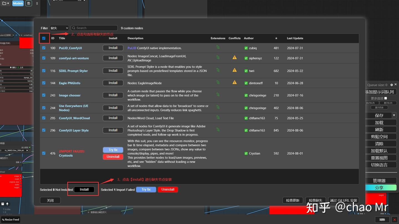Image resolution: width=399 pixels, height=224 pixels.
Task: Click the 检查更新 button
Action: coord(293,200)
